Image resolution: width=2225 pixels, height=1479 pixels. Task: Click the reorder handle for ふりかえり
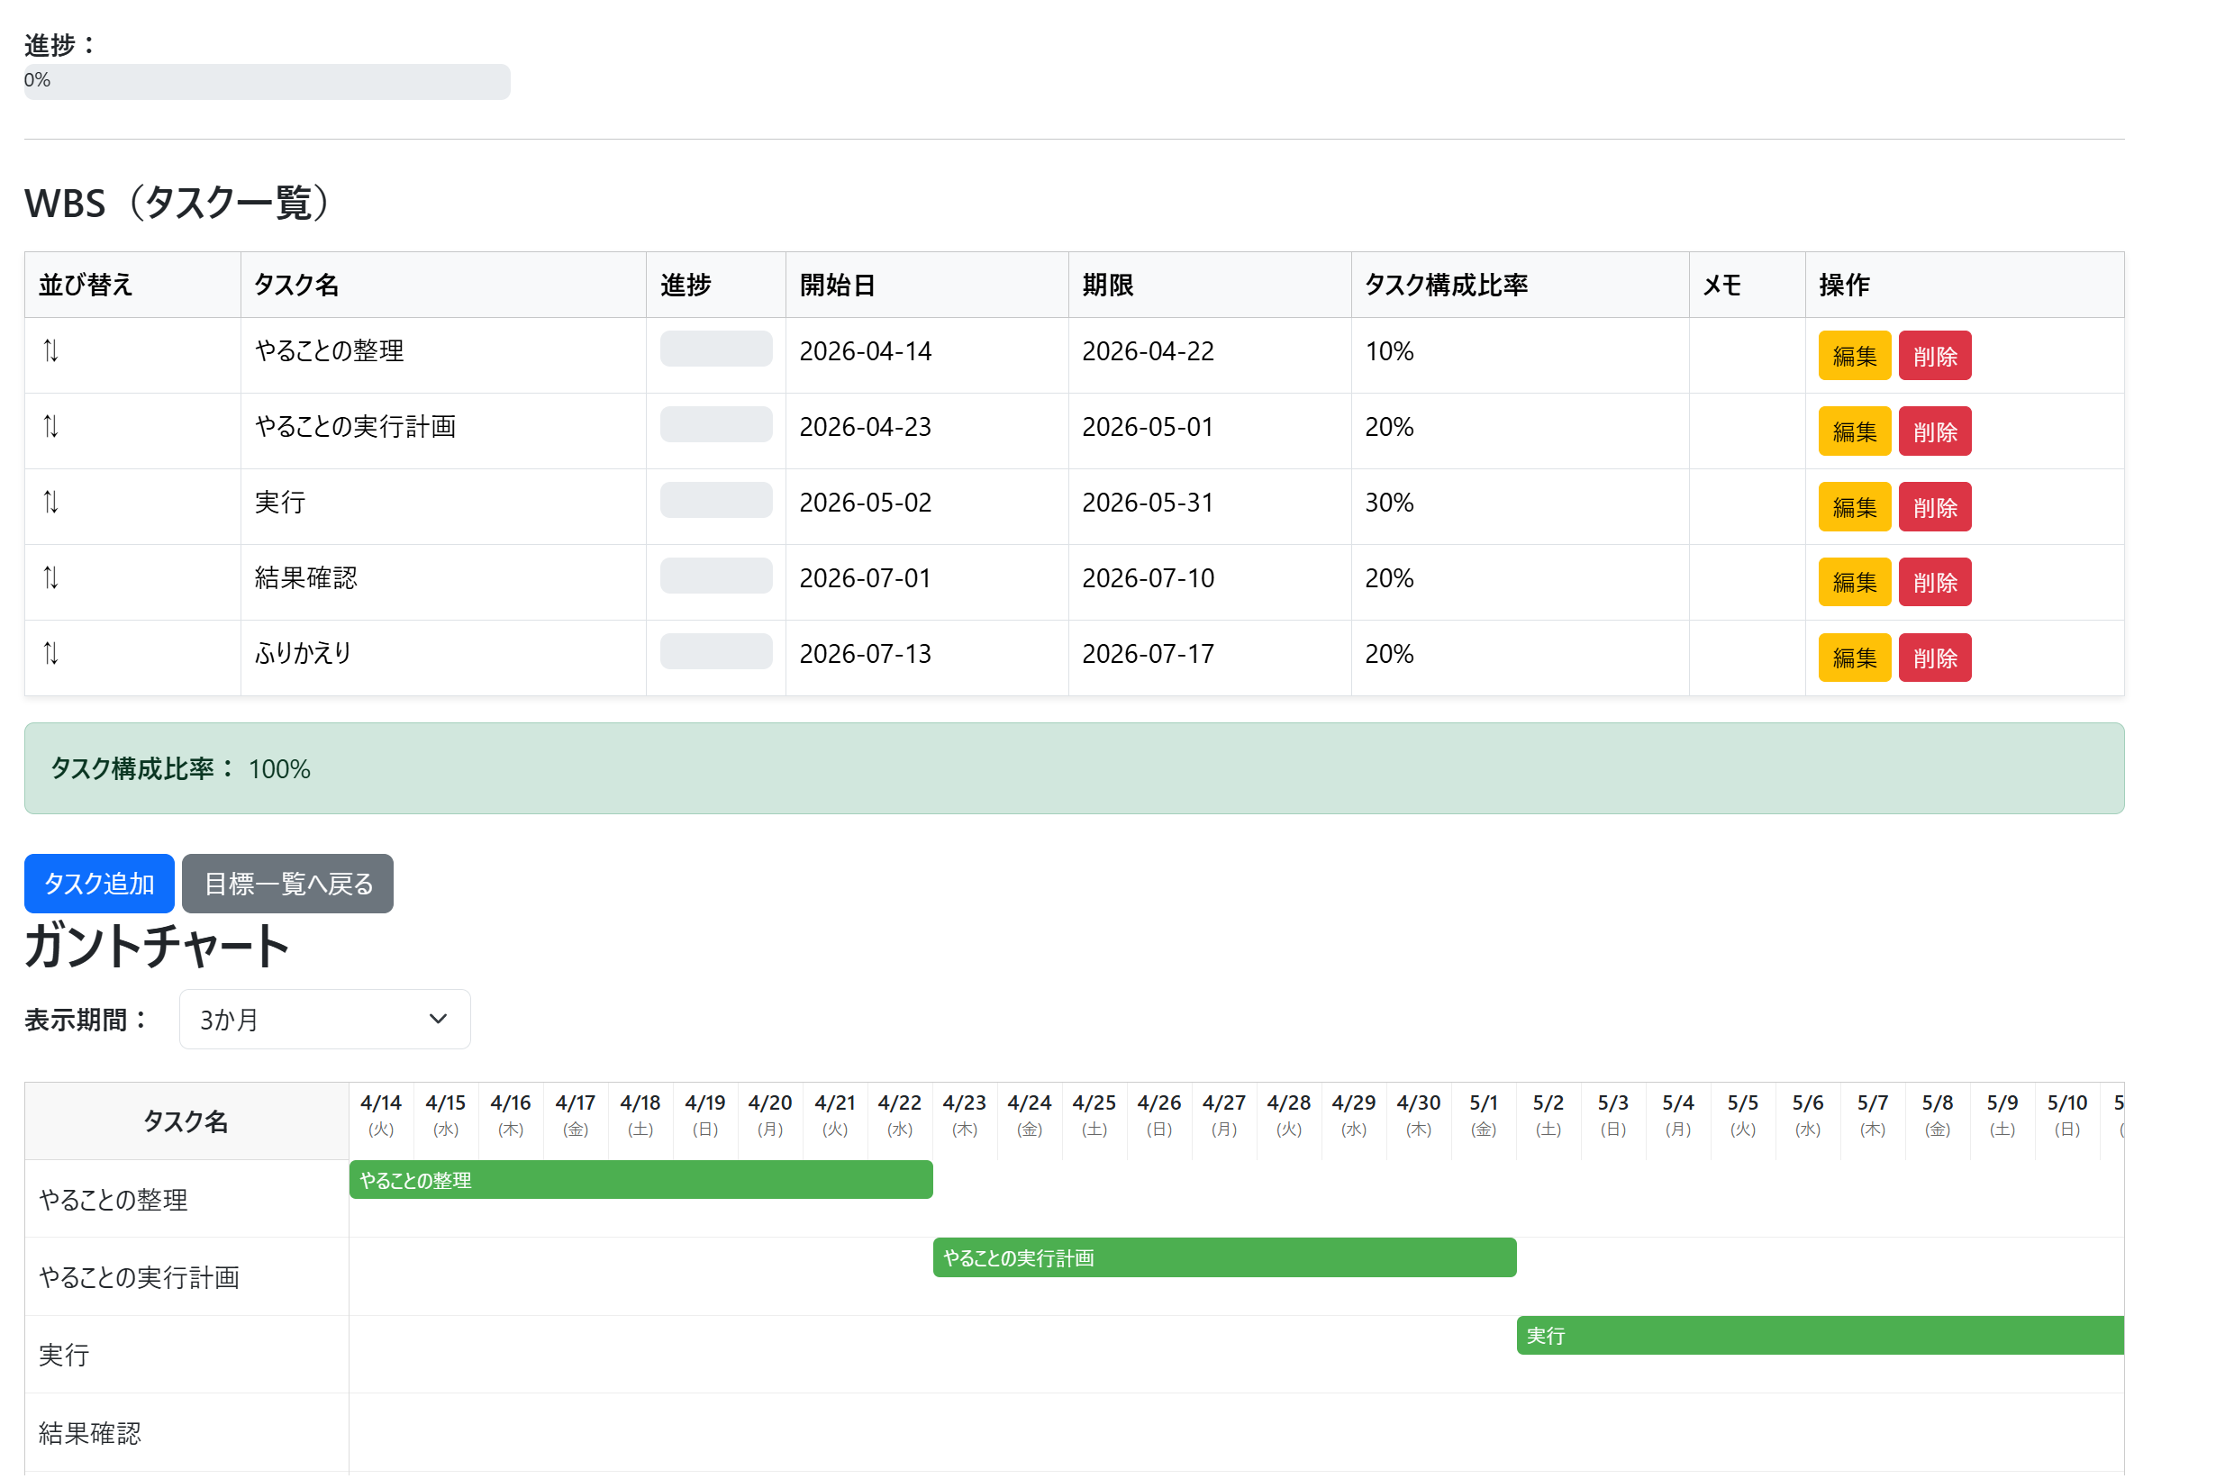pyautogui.click(x=51, y=653)
